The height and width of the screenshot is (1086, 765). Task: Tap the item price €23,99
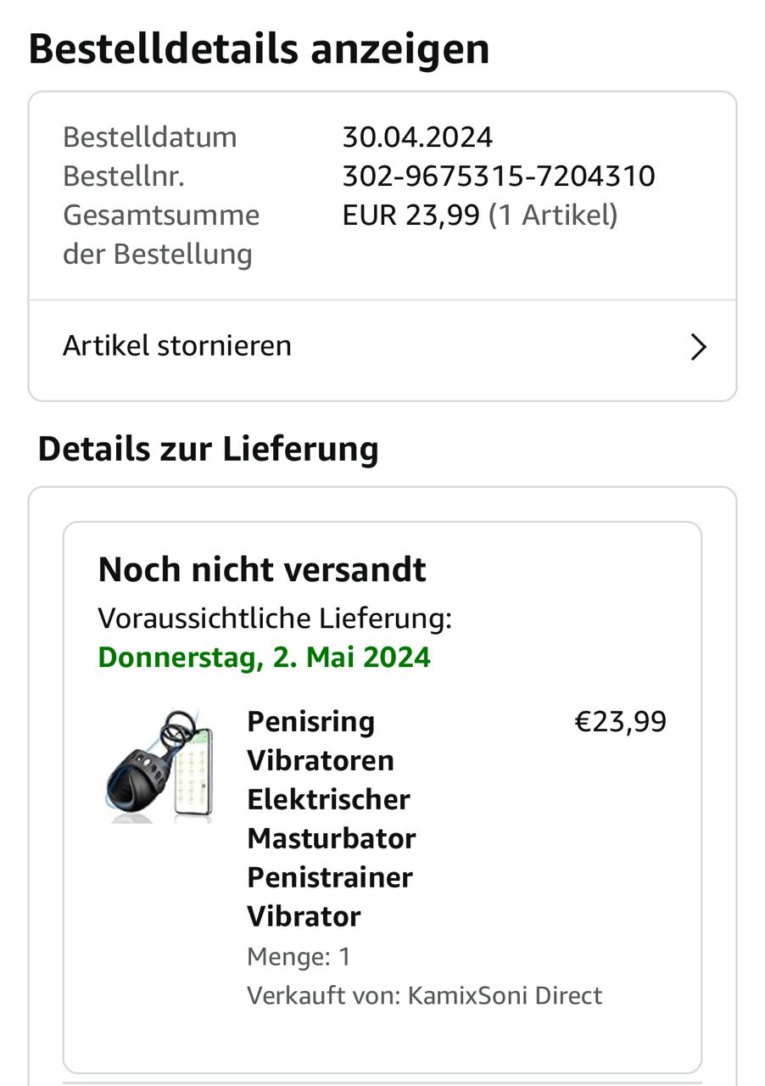coord(621,722)
